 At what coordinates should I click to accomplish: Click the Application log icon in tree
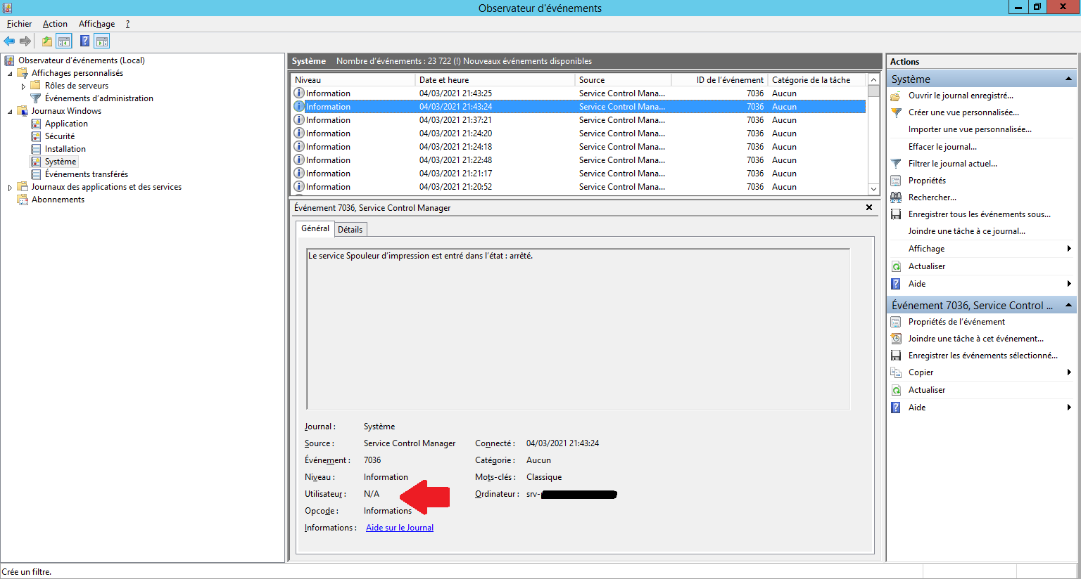coord(36,124)
